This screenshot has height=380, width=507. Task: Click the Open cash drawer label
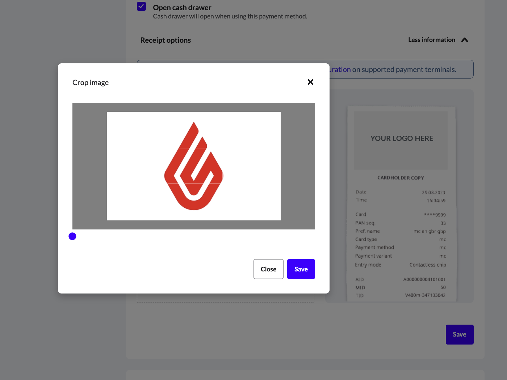tap(182, 8)
